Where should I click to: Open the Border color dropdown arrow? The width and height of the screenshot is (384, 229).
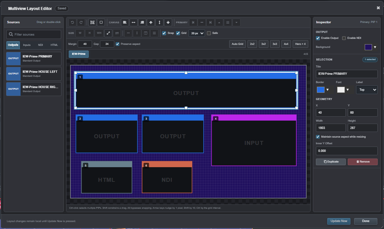point(328,90)
